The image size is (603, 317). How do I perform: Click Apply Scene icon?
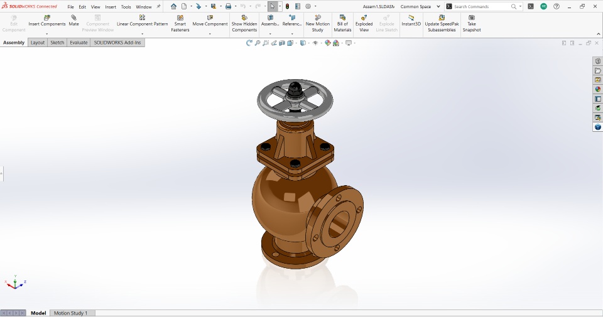[x=336, y=43]
